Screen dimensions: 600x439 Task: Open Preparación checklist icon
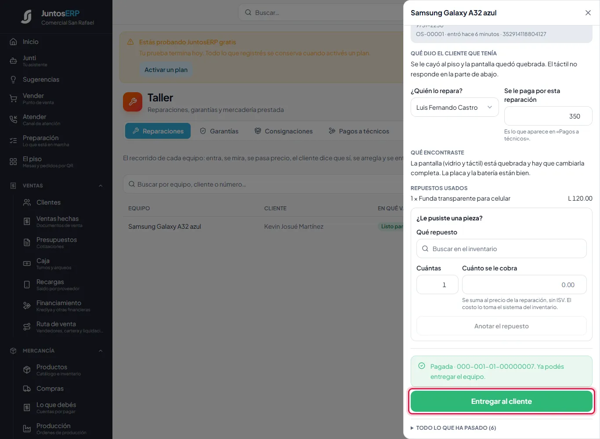[x=13, y=140]
